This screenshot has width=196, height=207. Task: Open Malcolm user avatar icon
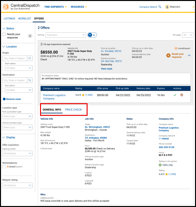pyautogui.click(x=167, y=7)
